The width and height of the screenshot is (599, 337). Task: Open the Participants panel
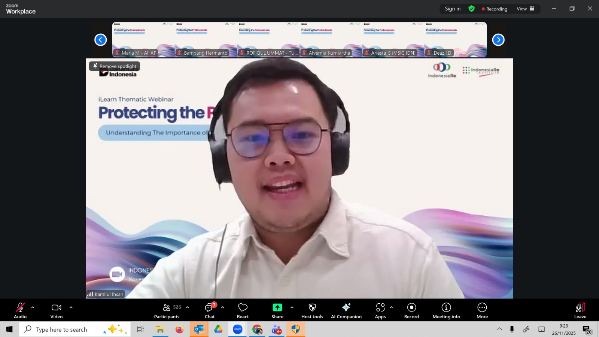(x=167, y=311)
